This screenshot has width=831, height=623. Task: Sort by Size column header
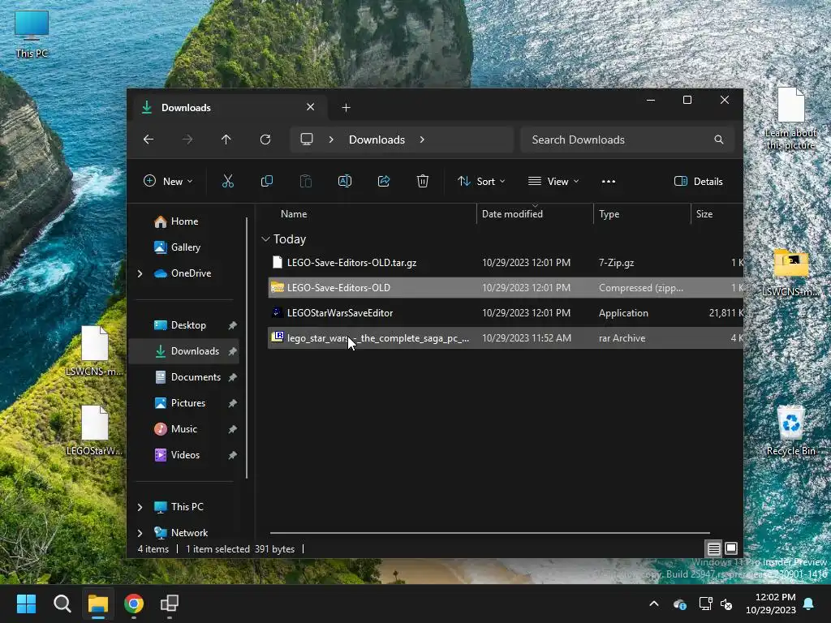(704, 214)
